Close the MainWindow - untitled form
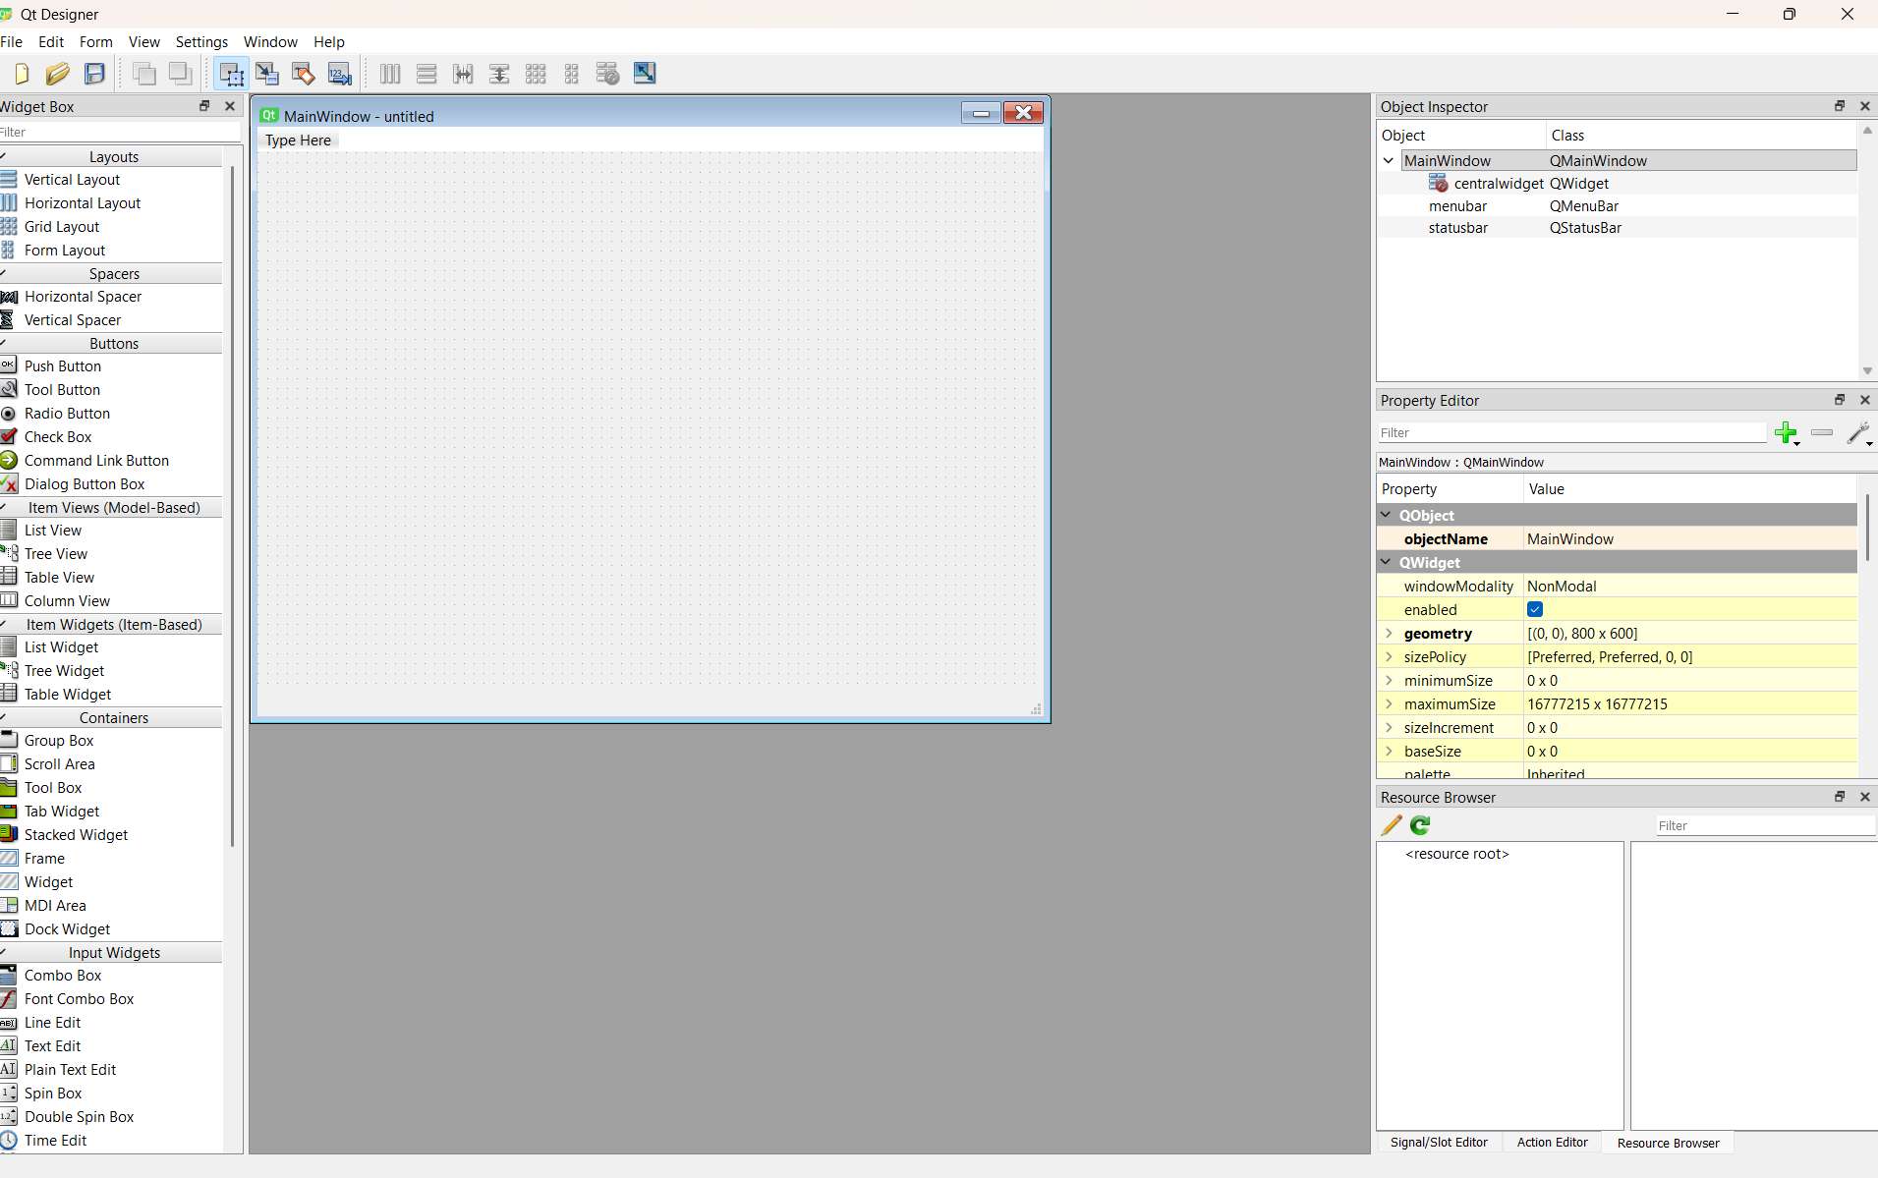This screenshot has width=1878, height=1178. (x=1023, y=113)
